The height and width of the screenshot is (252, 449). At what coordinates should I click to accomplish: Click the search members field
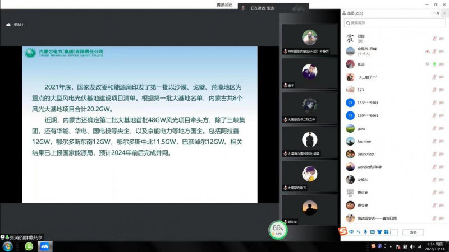point(395,23)
